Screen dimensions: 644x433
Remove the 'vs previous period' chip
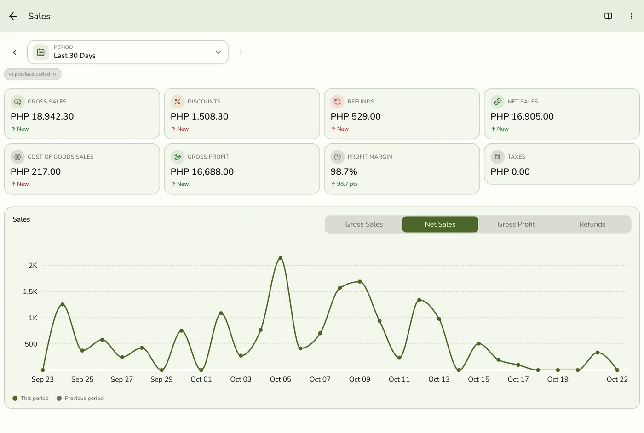(x=54, y=74)
